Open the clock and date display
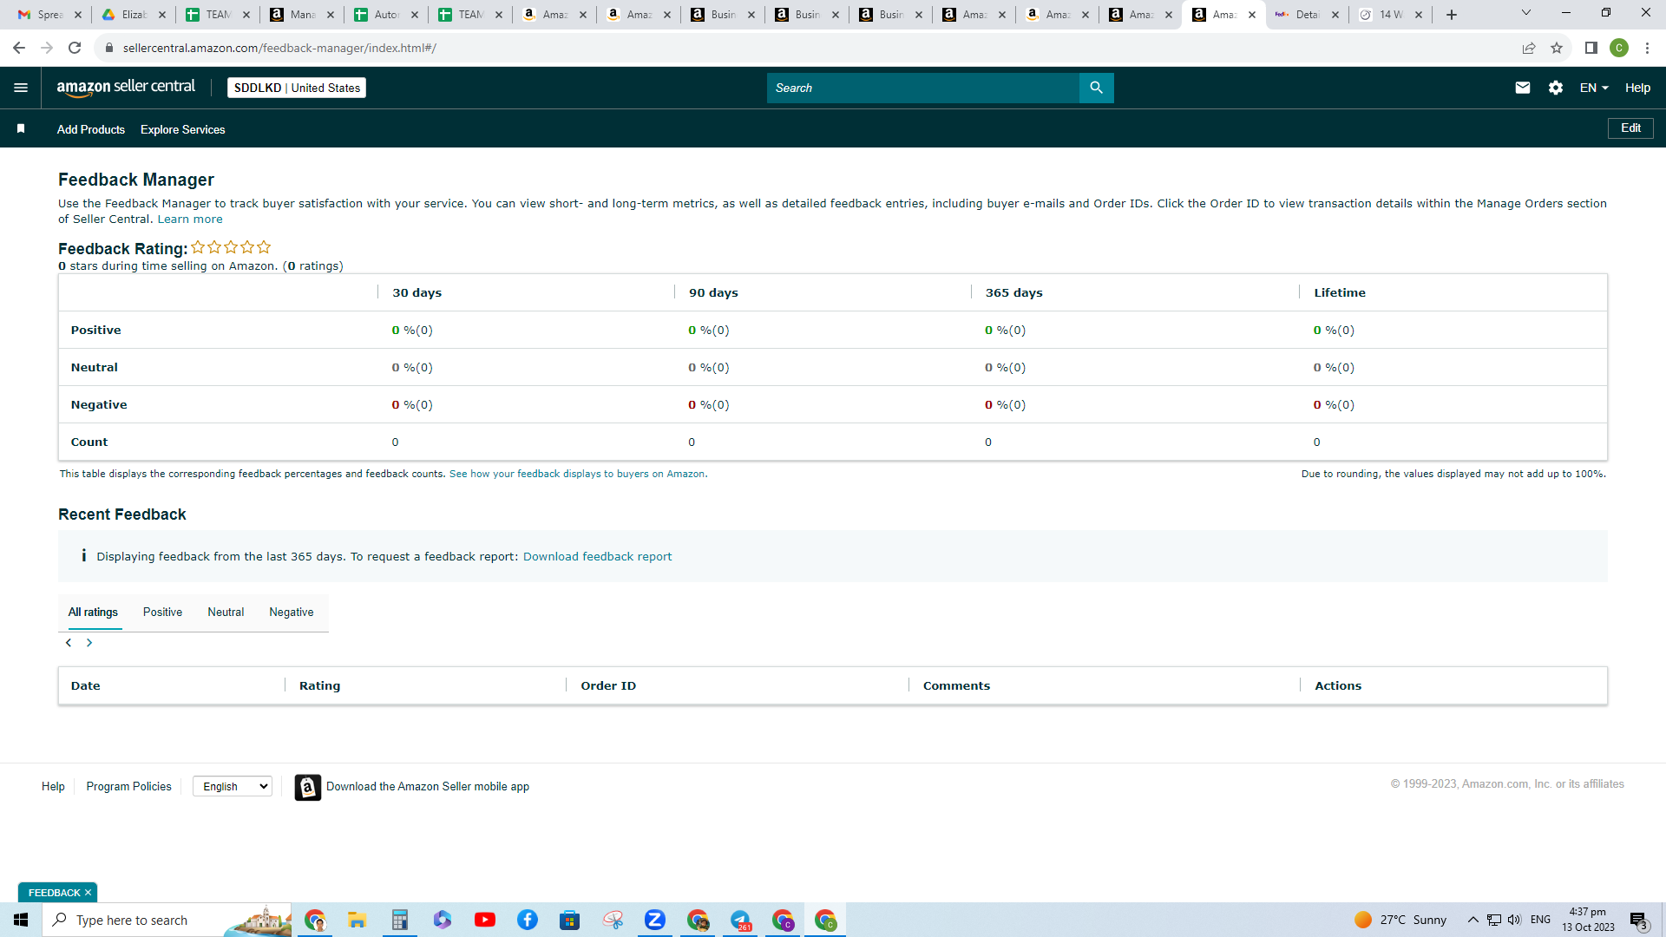This screenshot has width=1666, height=937. (x=1588, y=920)
